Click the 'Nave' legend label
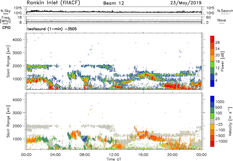233x161 pixels. click(x=222, y=20)
